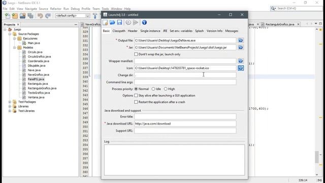Open the editor tab list dropdown arrow

[x=316, y=24]
